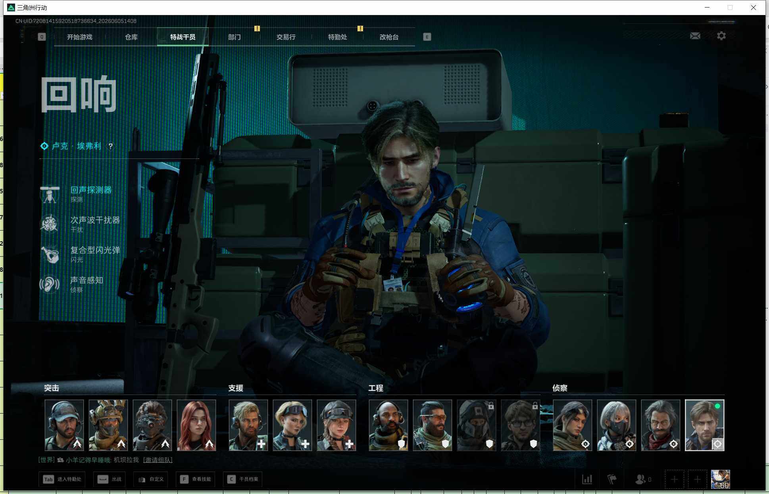This screenshot has width=769, height=494.
Task: Click the [世界] chat channel label
Action: 46,460
